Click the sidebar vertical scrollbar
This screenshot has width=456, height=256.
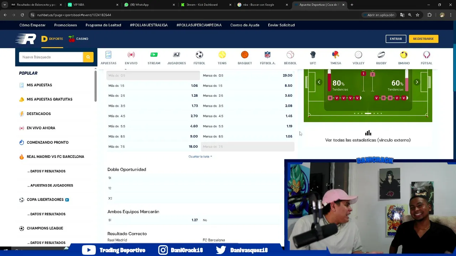tap(95, 86)
